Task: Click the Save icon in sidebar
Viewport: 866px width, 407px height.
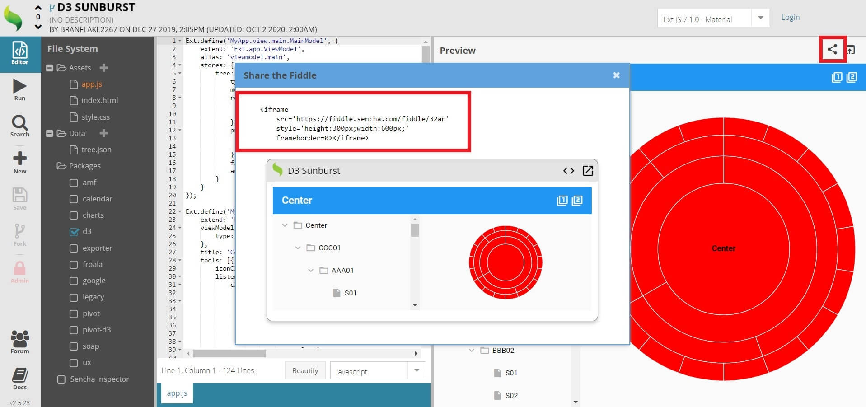Action: pyautogui.click(x=20, y=199)
